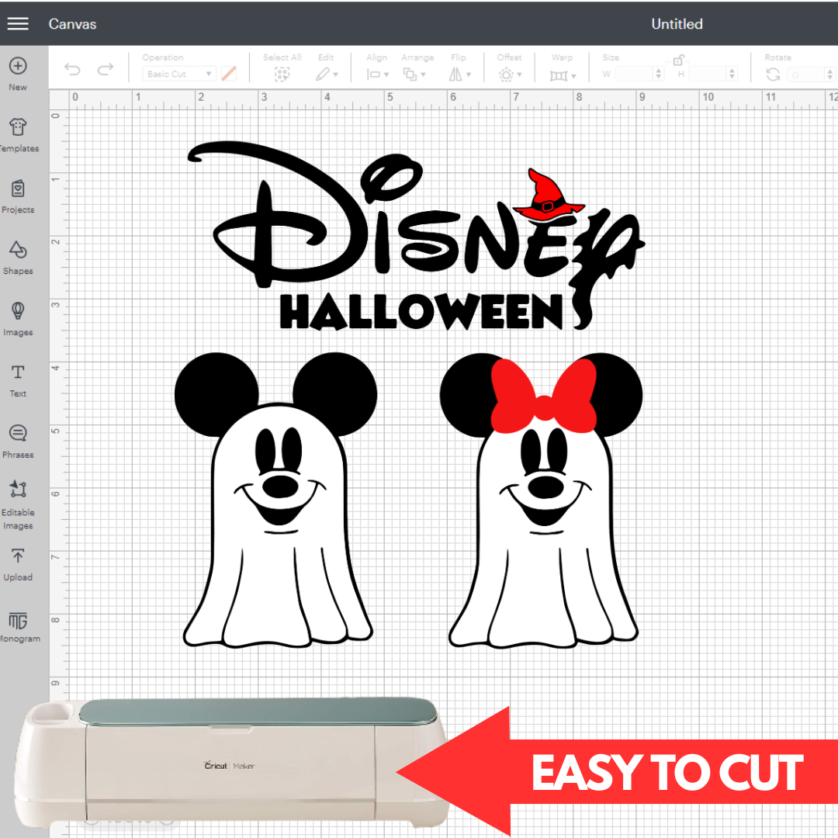Open the Phrases panel
Image resolution: width=838 pixels, height=838 pixels.
point(18,442)
